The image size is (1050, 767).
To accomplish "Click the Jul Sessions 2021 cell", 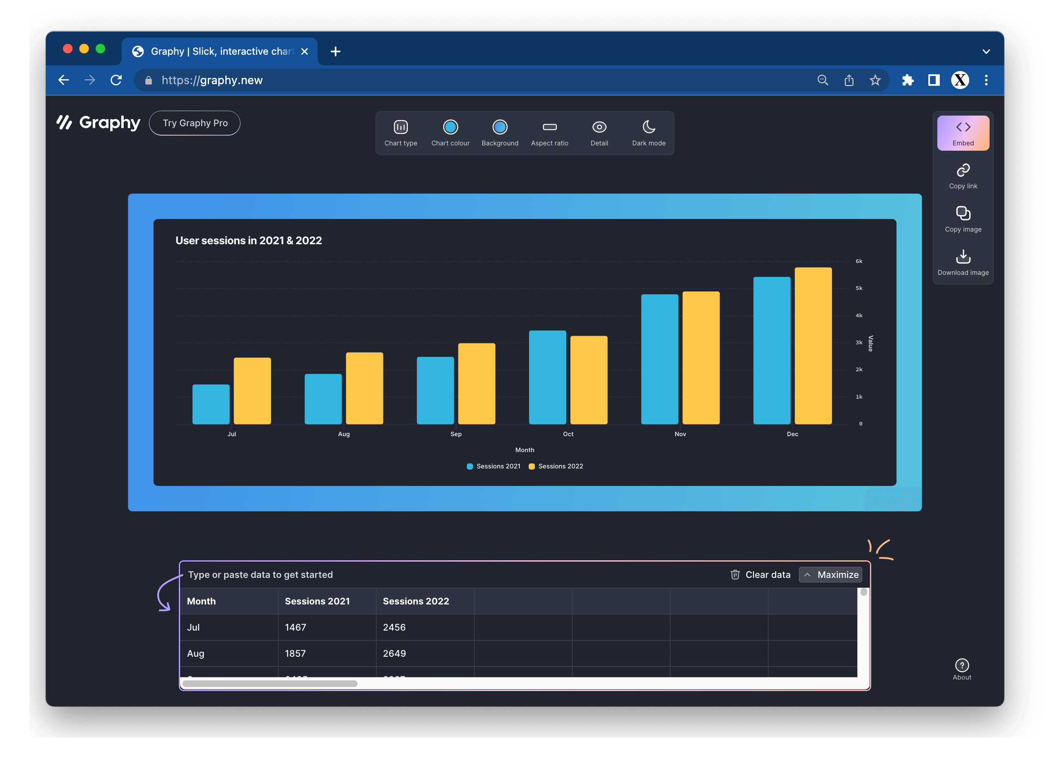I will pyautogui.click(x=327, y=627).
